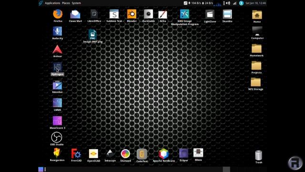Select the Skanlite desktop icon
Screen dimensions: 305x172
point(227,14)
